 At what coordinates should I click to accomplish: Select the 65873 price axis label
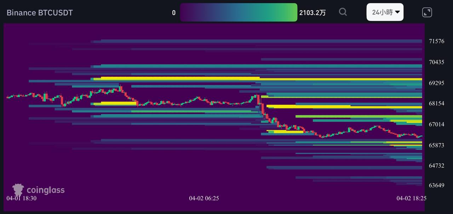pos(436,145)
